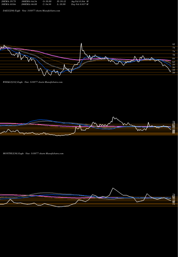
Task: Select the high price reading 'H:'
Action: [62, 1]
